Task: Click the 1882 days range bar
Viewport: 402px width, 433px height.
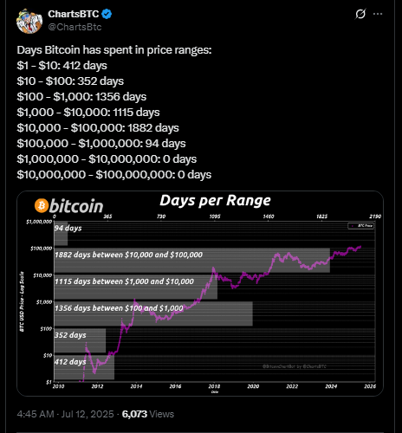Action: pyautogui.click(x=192, y=261)
